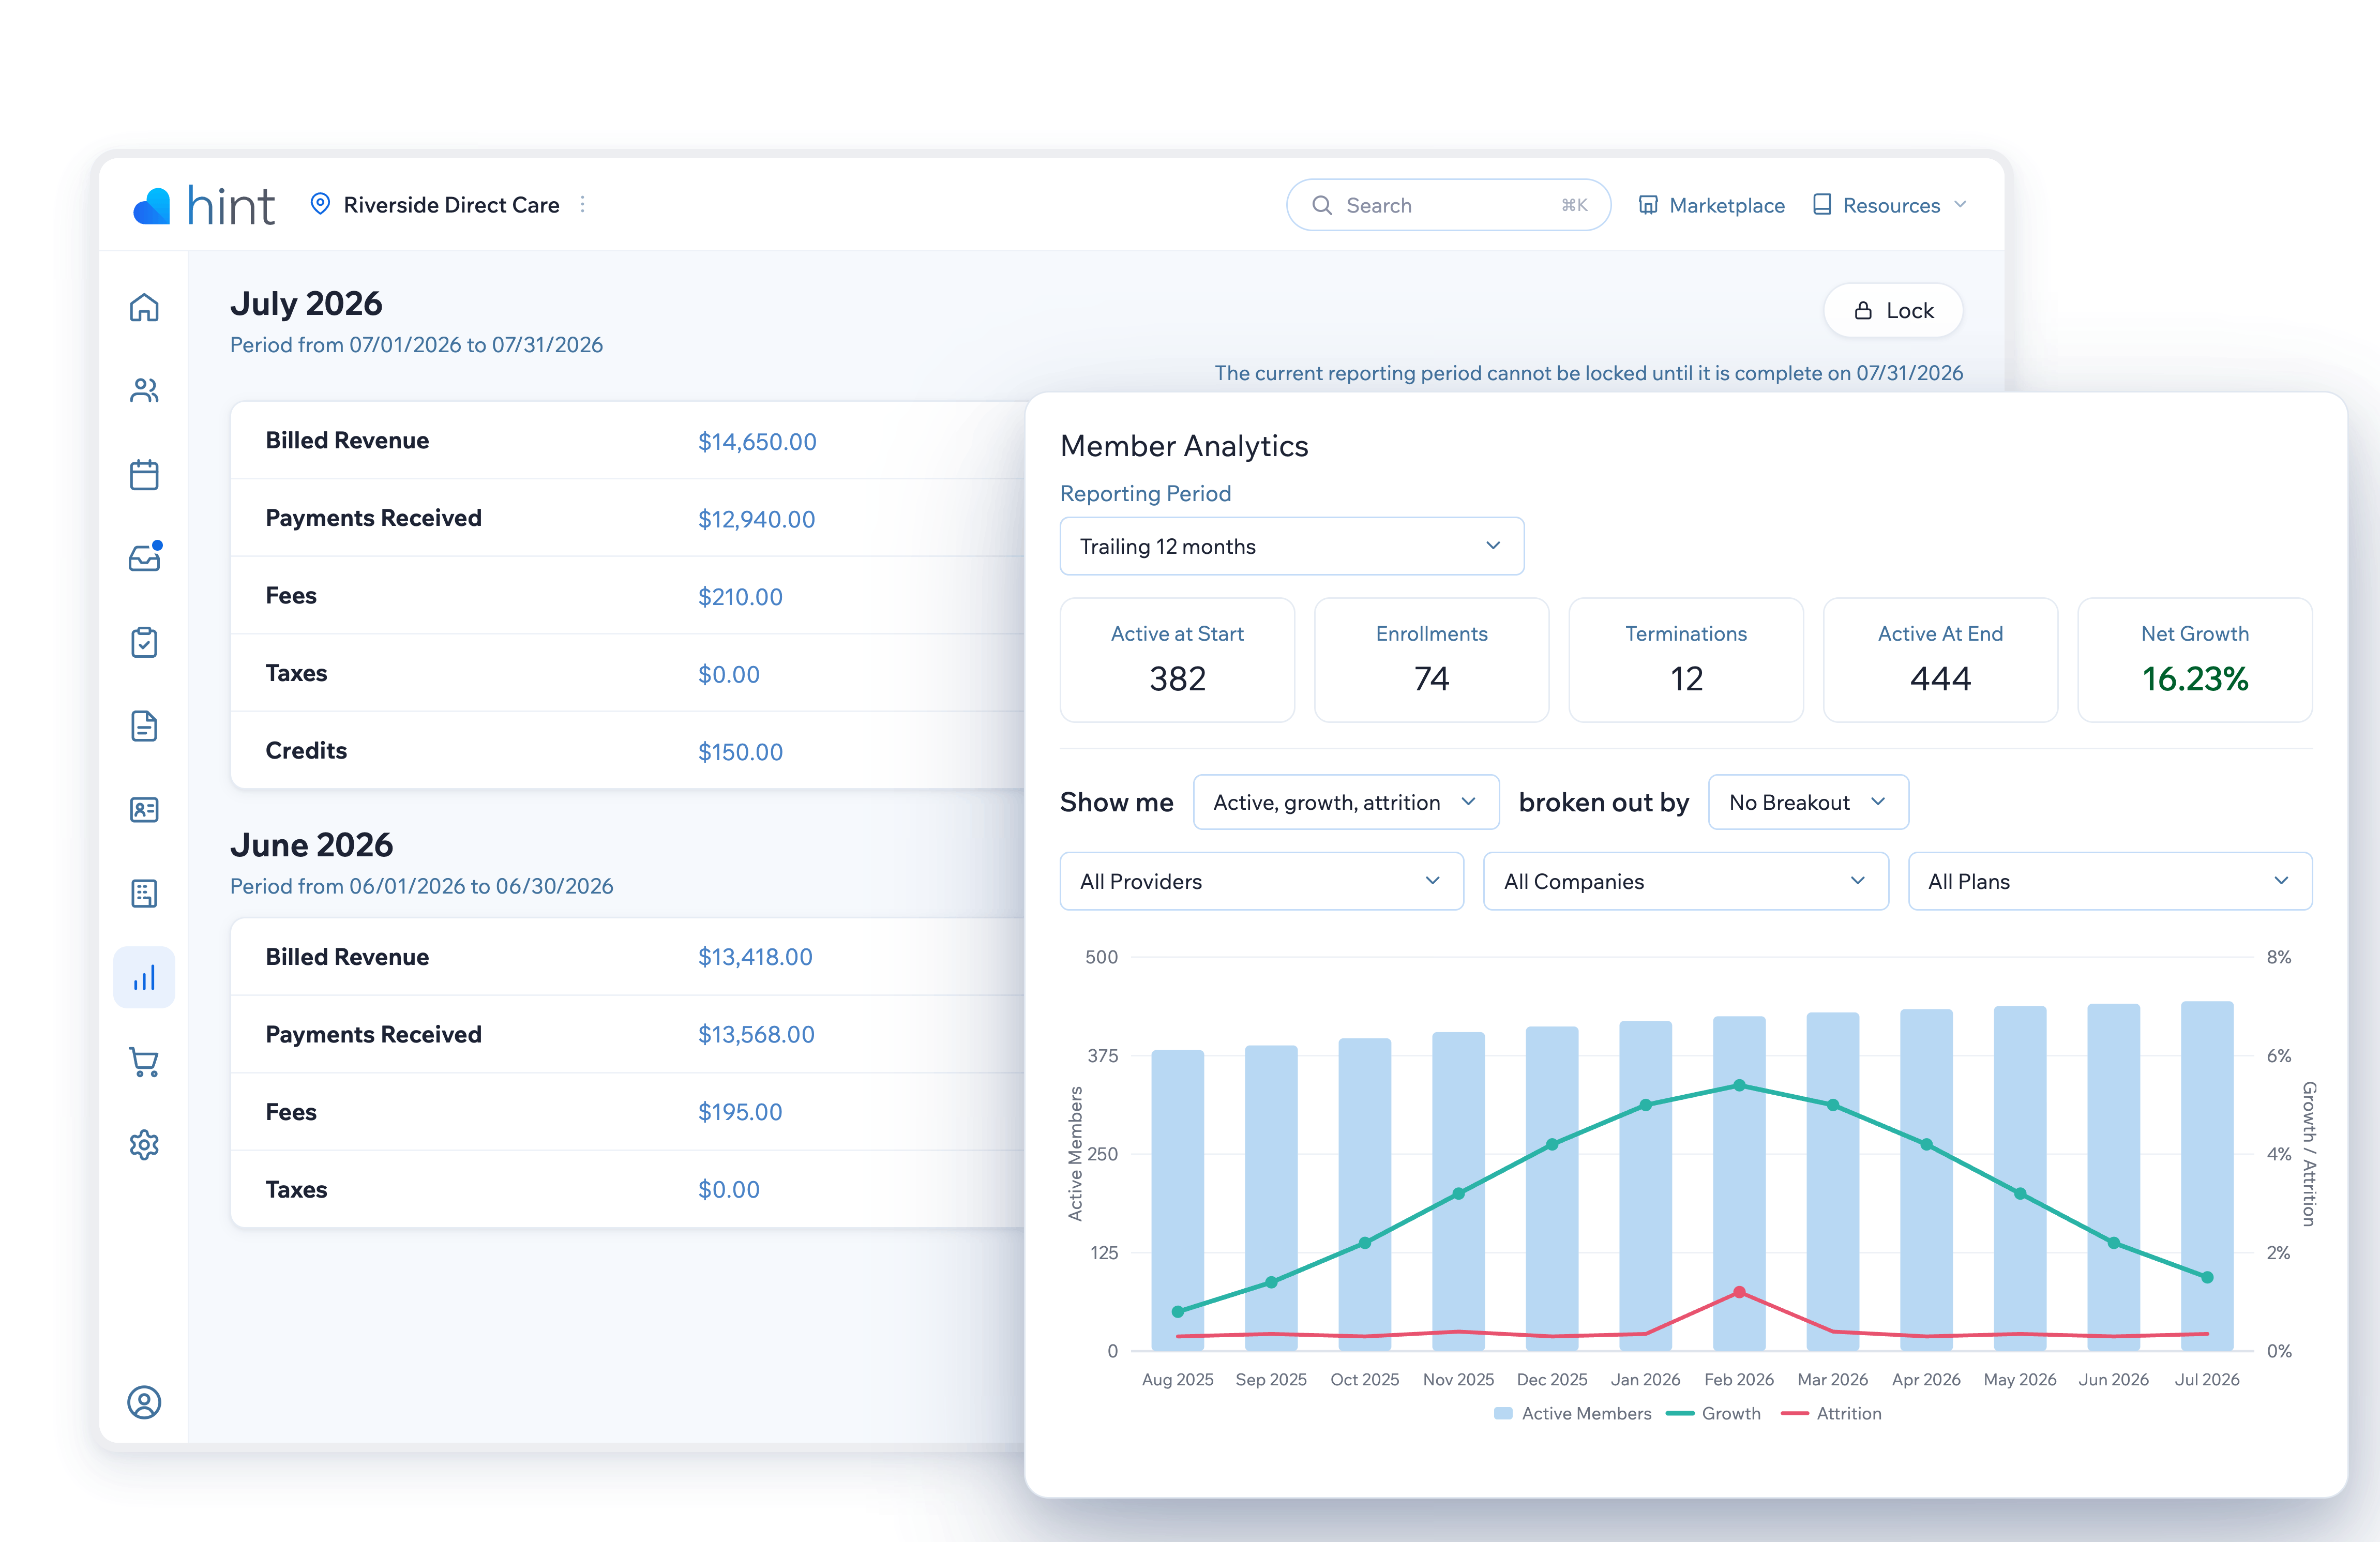This screenshot has width=2380, height=1542.
Task: Click the hint cloud logo
Action: [152, 205]
